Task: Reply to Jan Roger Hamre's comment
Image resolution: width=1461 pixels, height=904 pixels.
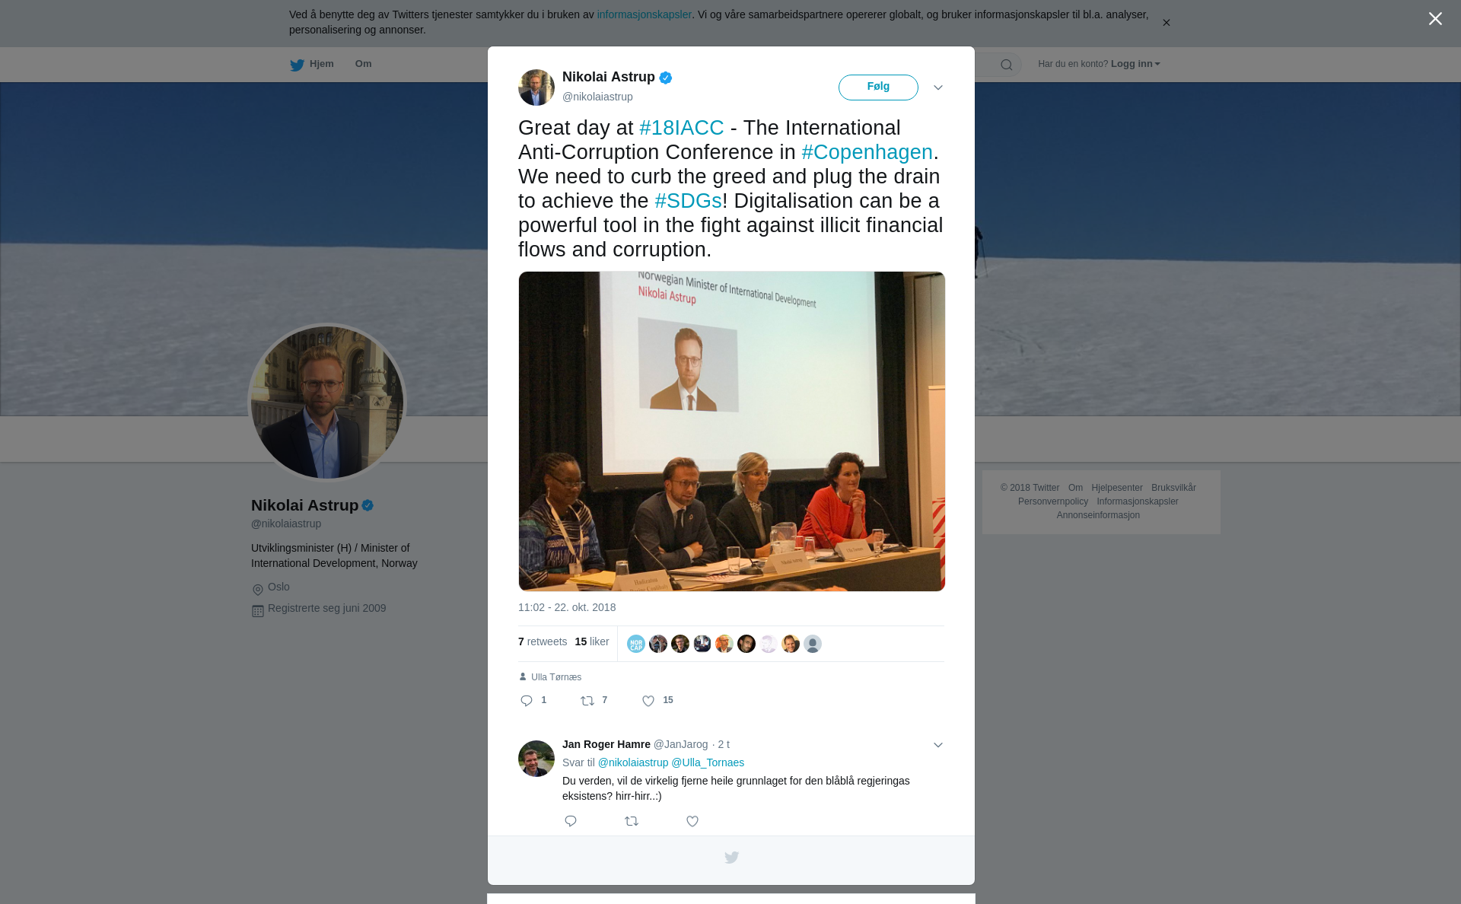Action: point(571,821)
